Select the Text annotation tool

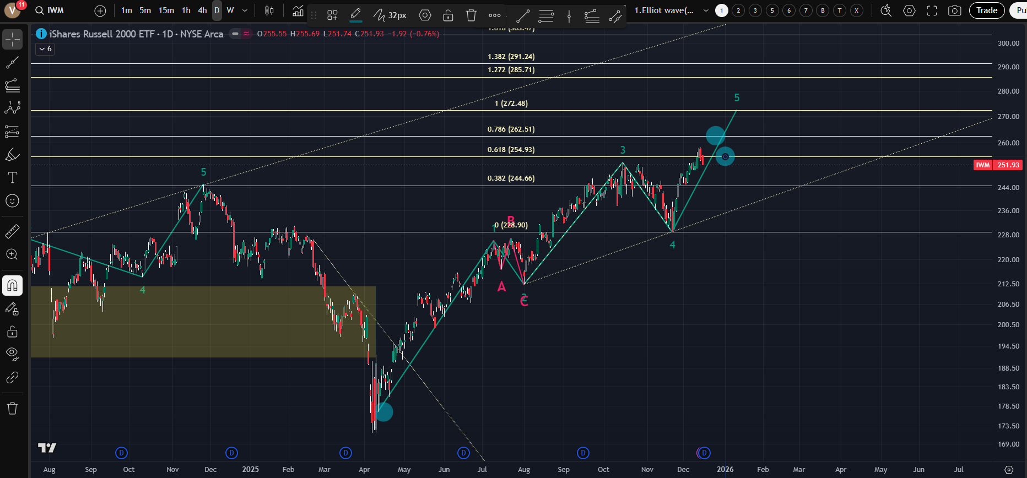[12, 177]
